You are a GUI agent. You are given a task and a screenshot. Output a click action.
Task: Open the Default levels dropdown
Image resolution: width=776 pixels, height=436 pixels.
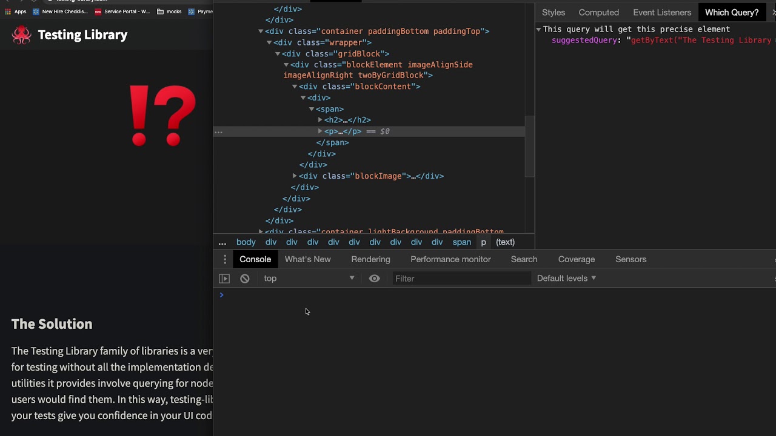tap(566, 279)
